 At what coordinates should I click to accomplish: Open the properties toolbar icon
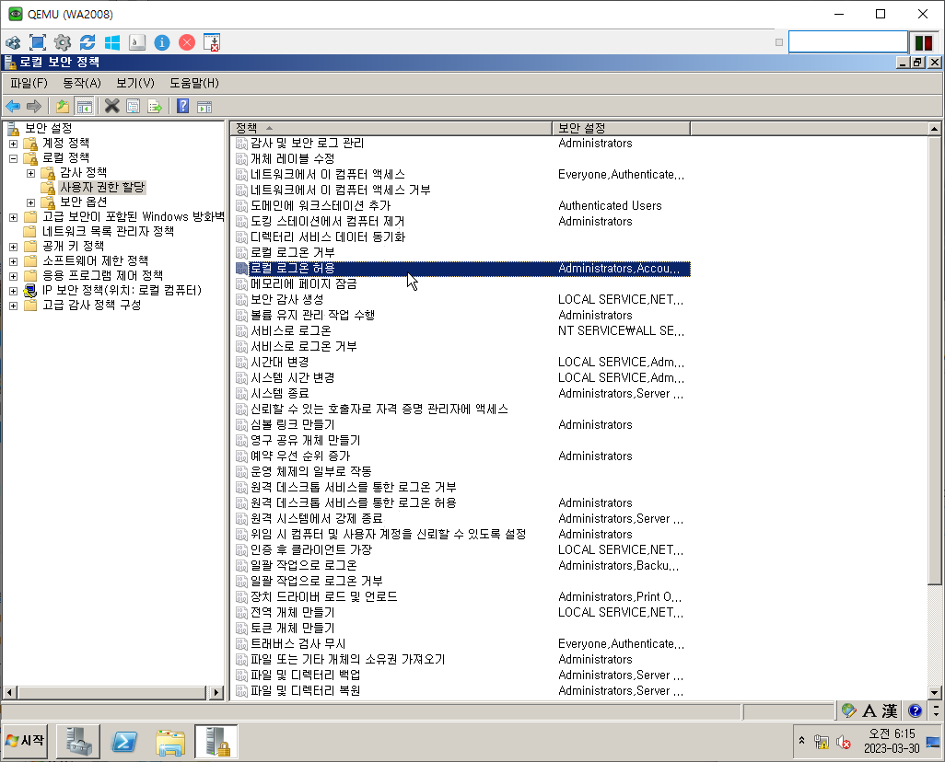[134, 107]
